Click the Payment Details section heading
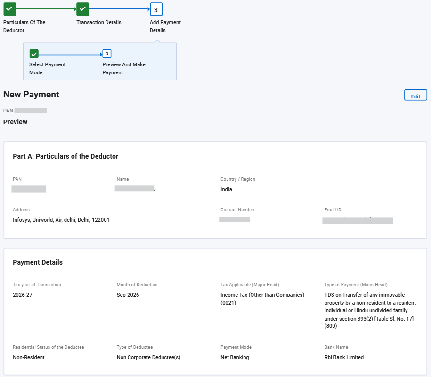Viewport: 431px width, 377px height. coord(38,262)
